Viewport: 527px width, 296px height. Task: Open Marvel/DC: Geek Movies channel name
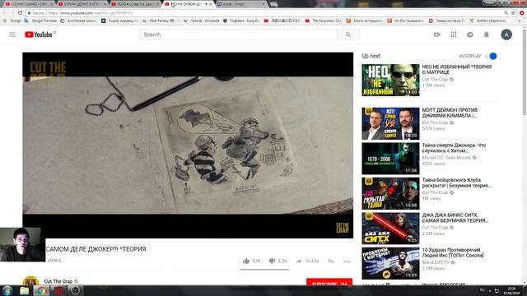coord(446,157)
